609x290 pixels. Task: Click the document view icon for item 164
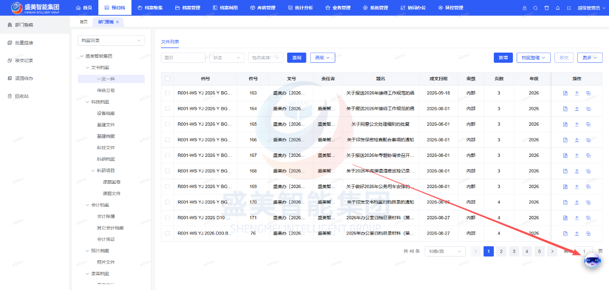coord(565,109)
